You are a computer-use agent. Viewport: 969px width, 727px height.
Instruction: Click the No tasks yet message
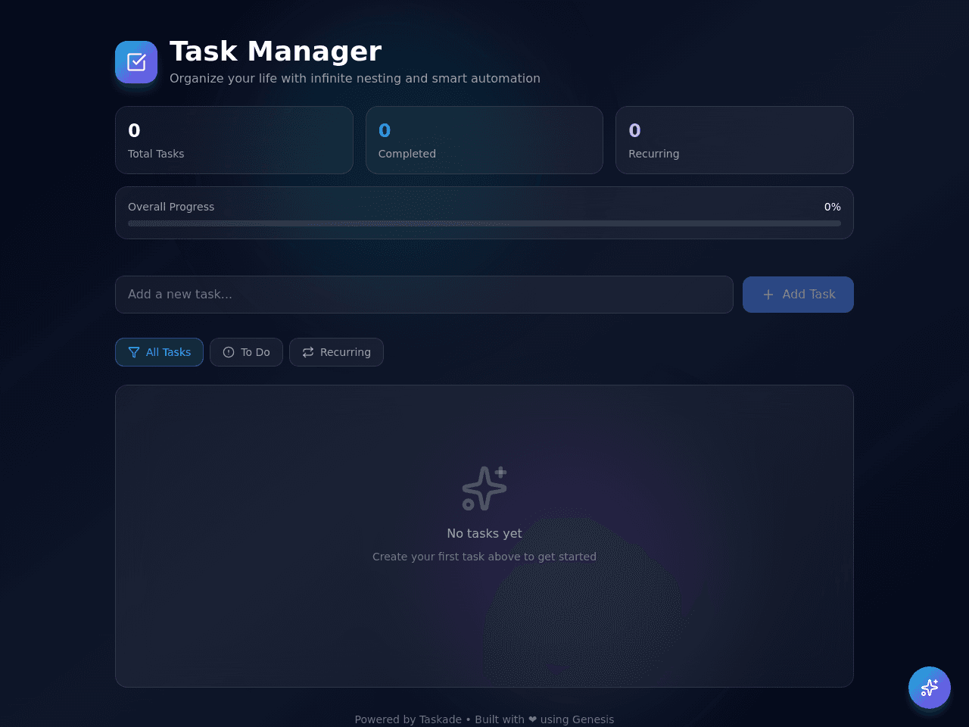[484, 534]
